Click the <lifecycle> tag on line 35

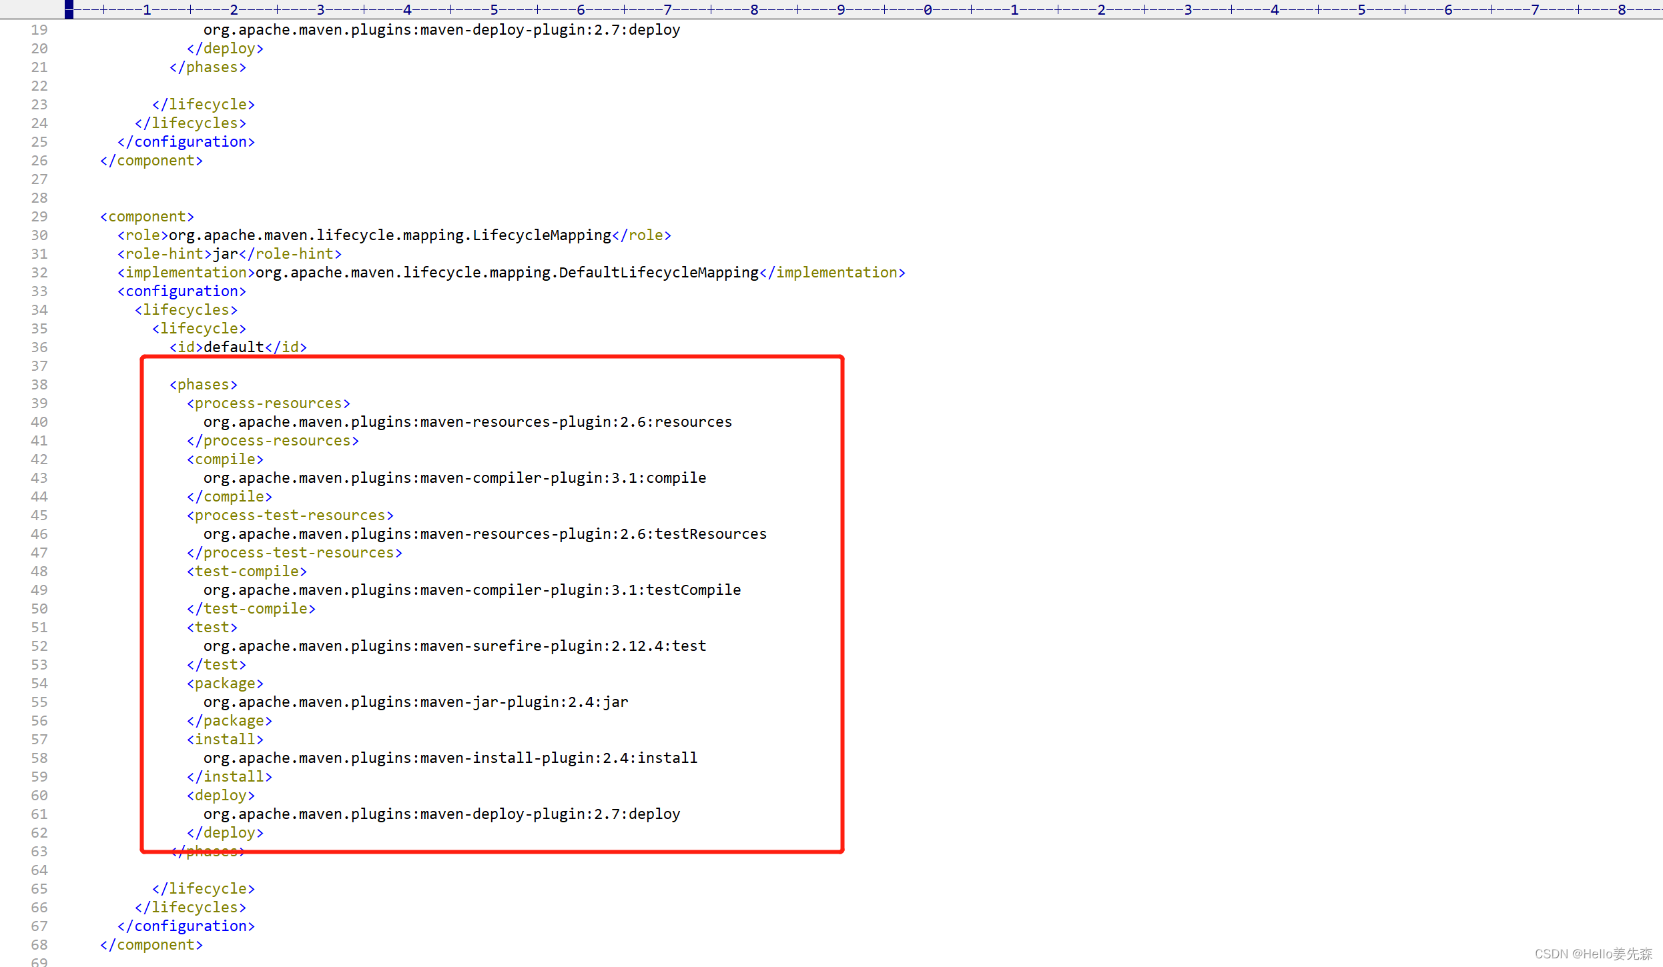click(x=199, y=329)
